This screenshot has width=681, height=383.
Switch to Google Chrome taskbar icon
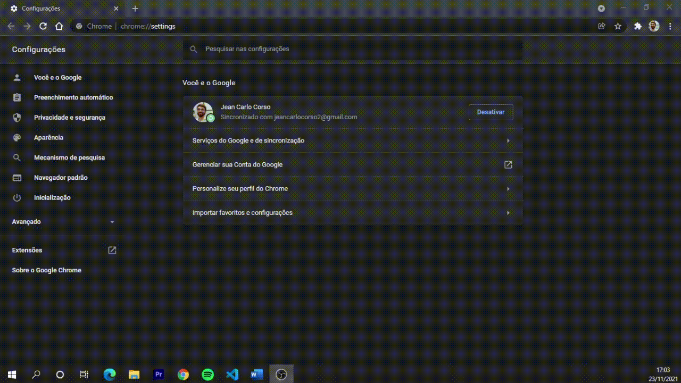coord(183,374)
